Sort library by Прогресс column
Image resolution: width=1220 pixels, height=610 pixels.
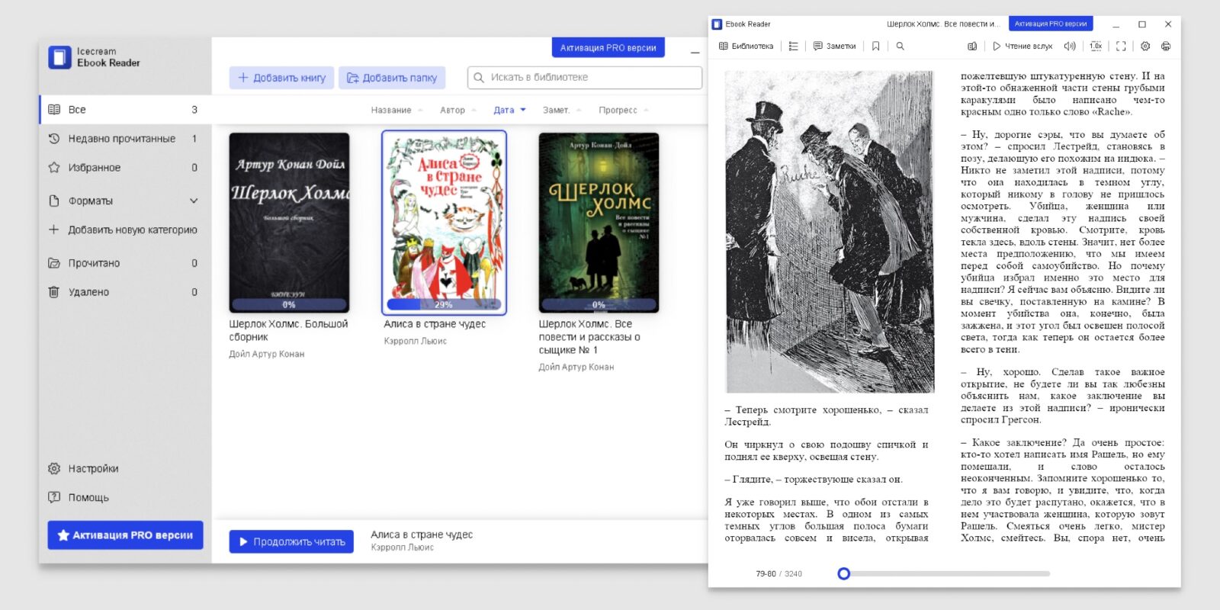[x=624, y=110]
